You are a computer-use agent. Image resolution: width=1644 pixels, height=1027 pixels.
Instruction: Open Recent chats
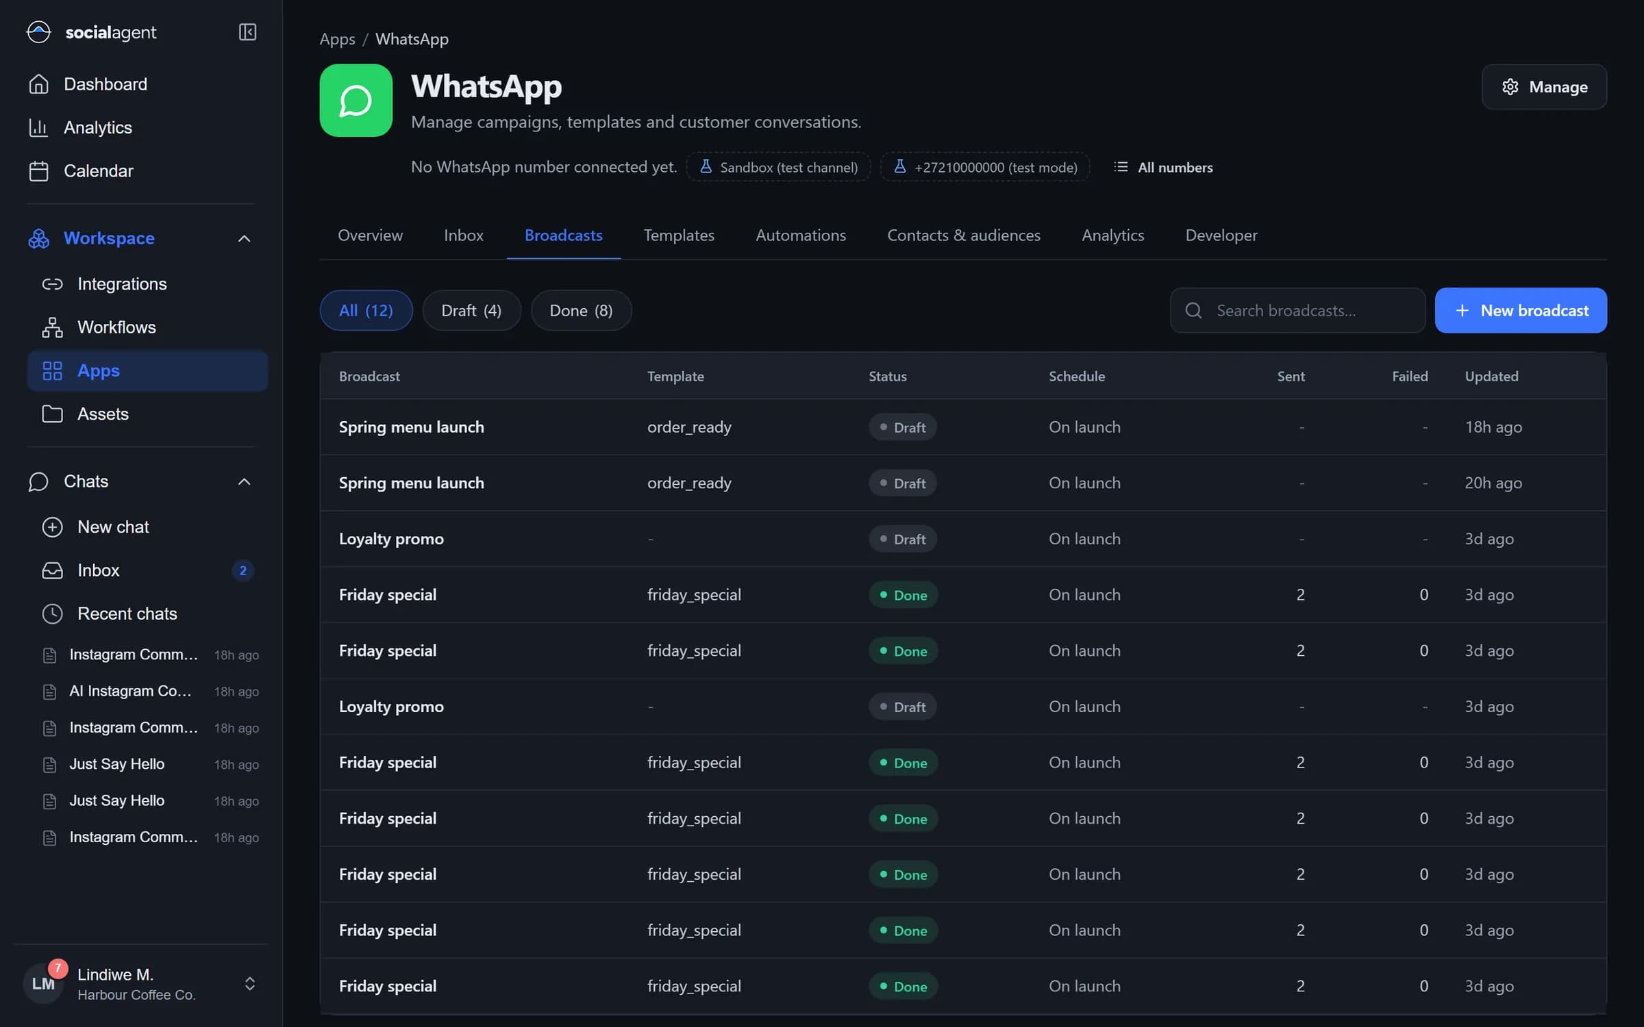click(x=147, y=613)
